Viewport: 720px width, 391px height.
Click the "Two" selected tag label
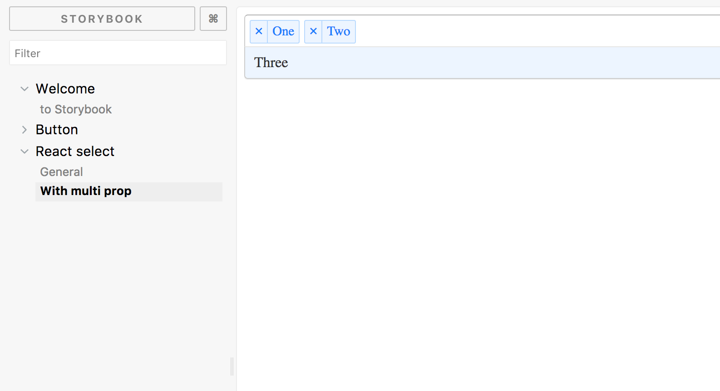[339, 31]
